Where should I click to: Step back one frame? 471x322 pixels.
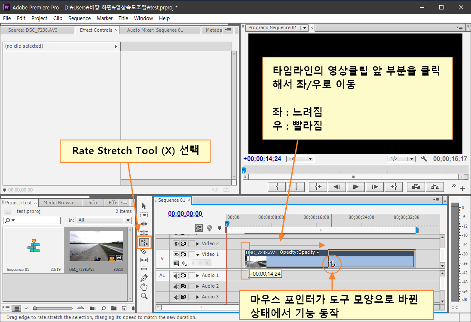point(337,187)
